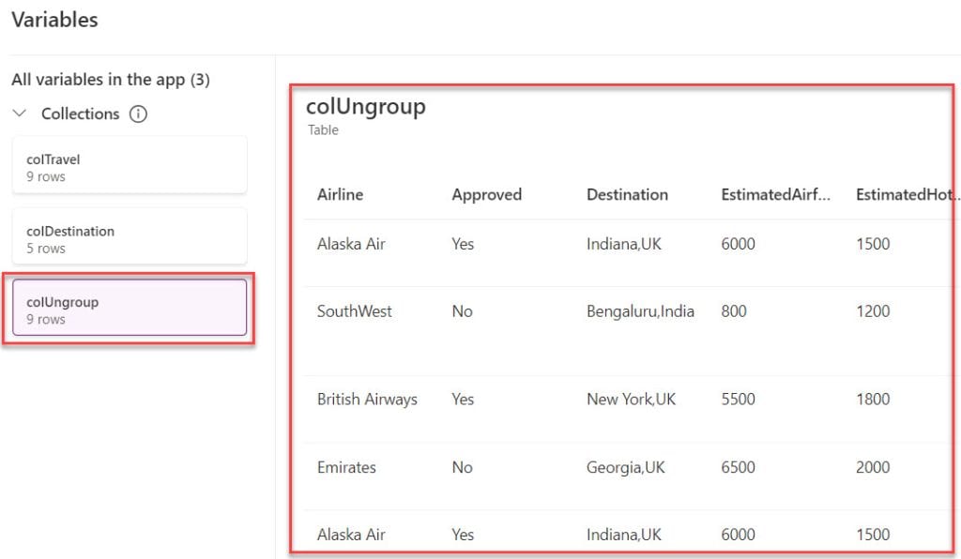
Task: Click the 5500 estimated airfare cell
Action: [x=738, y=400]
